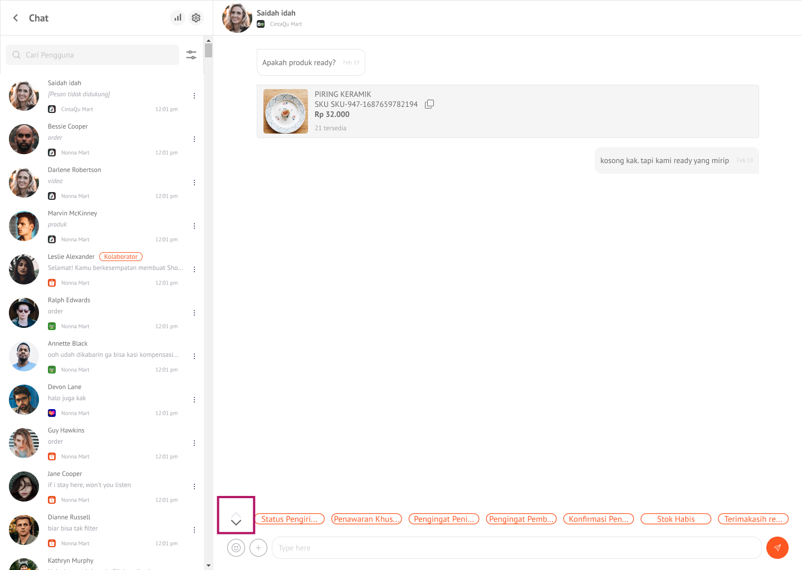Copy the SKU of Piring Keramik
This screenshot has height=570, width=802.
tap(429, 104)
